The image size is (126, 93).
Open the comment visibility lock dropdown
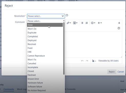(94, 61)
